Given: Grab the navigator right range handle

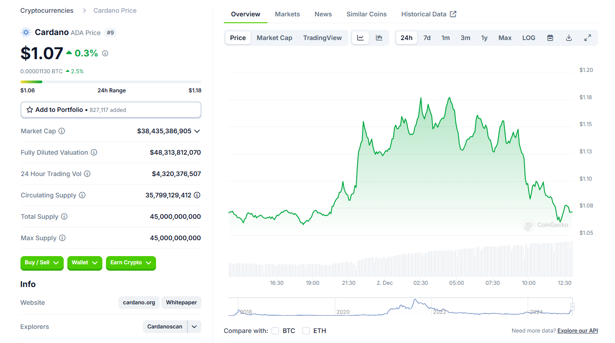Looking at the screenshot, I should click(x=573, y=307).
